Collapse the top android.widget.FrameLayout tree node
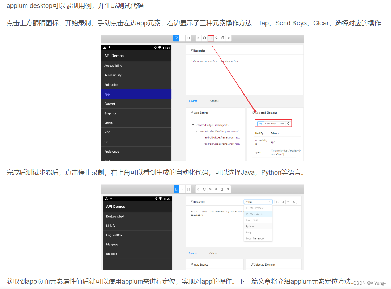This screenshot has width=391, height=289. click(193, 125)
